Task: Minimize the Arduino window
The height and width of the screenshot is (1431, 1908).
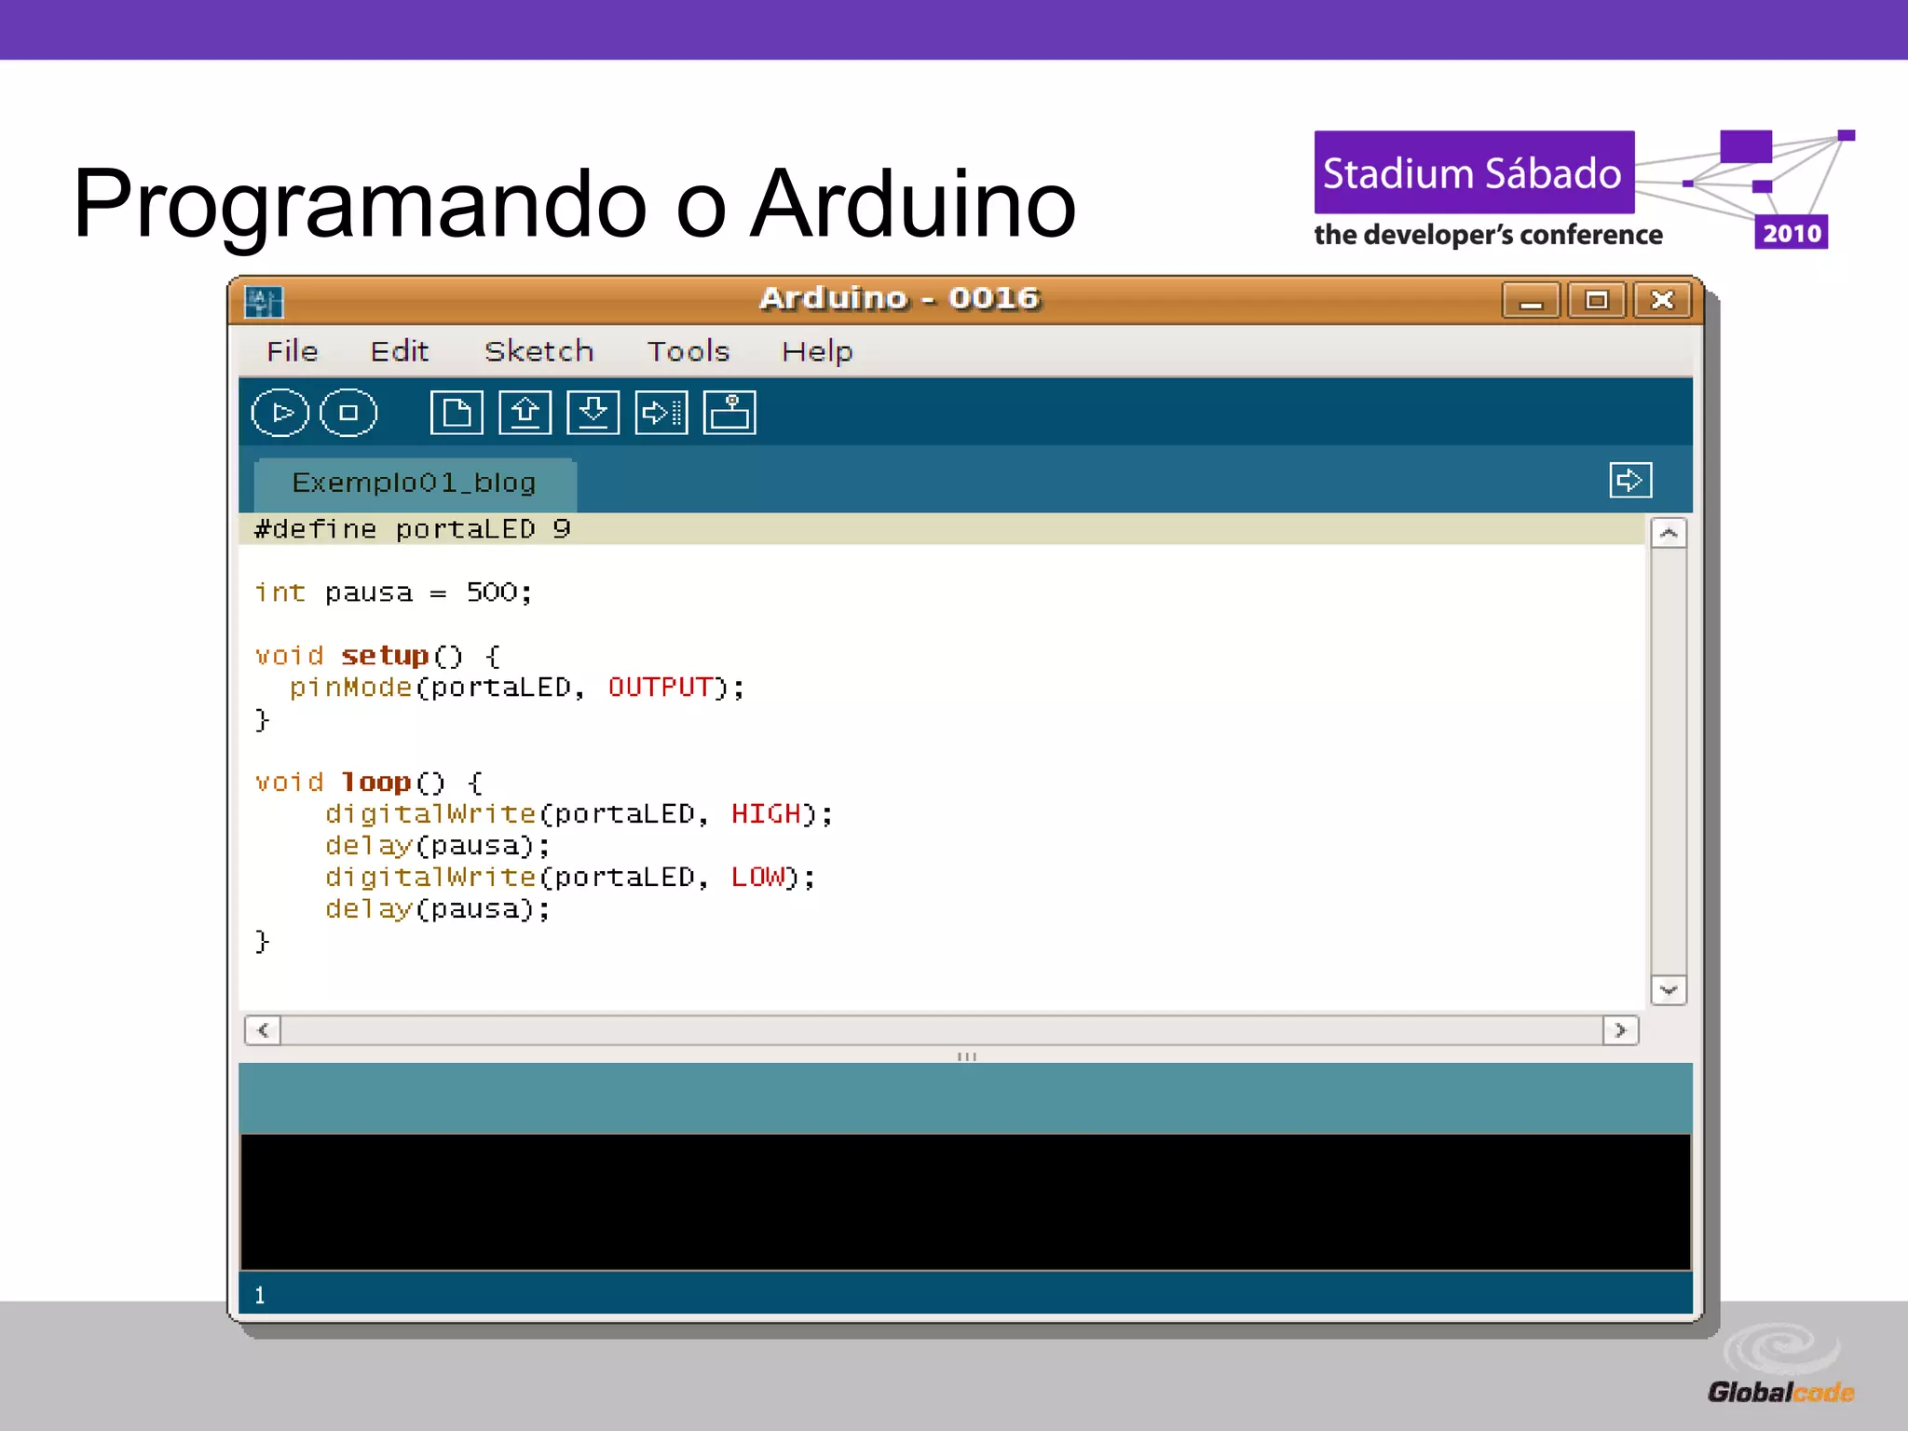Action: click(1531, 301)
